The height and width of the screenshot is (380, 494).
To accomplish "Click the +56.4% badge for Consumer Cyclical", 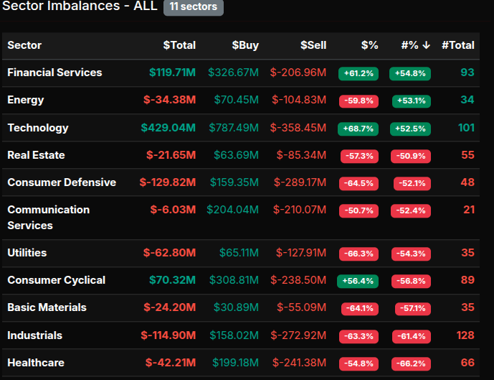I will click(x=358, y=281).
